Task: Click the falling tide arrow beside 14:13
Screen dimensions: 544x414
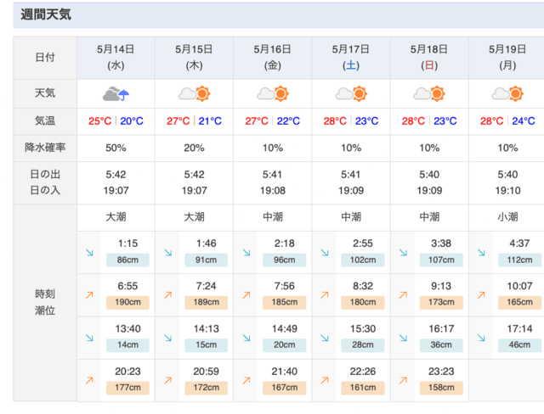Action: pyautogui.click(x=168, y=338)
